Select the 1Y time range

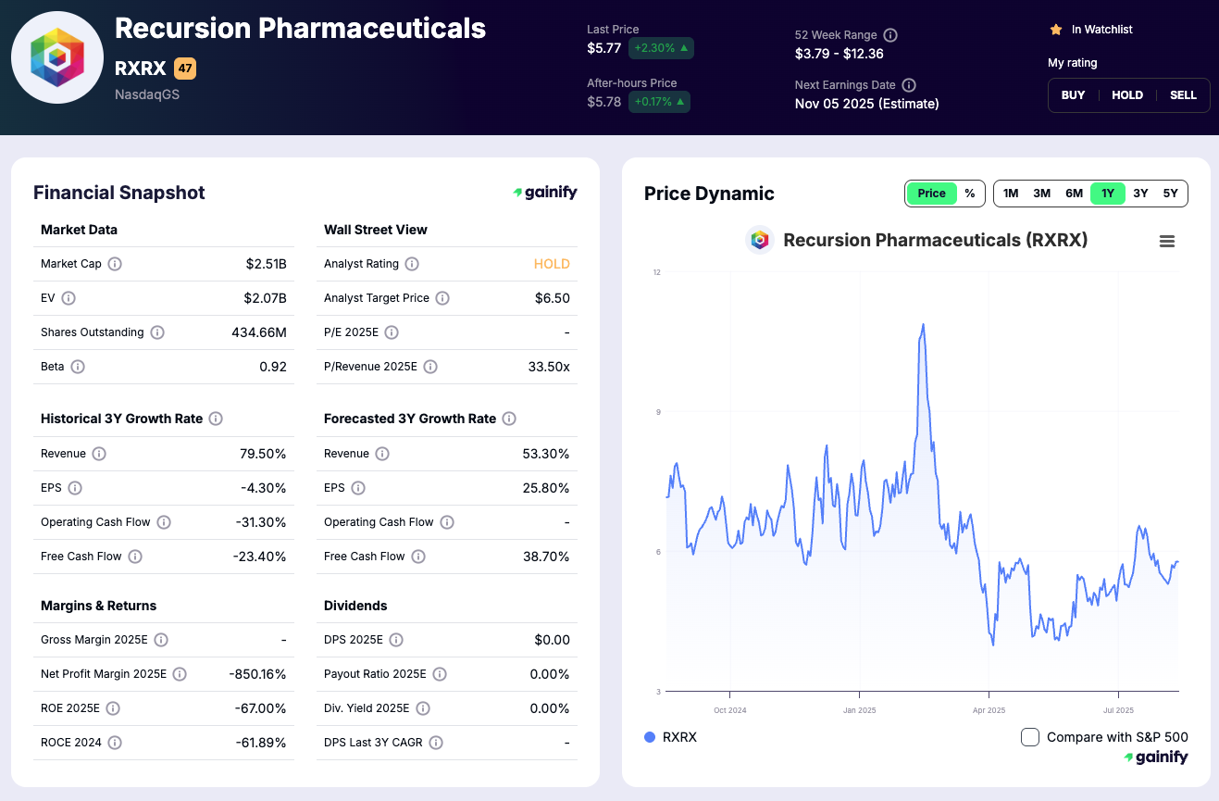1108,194
